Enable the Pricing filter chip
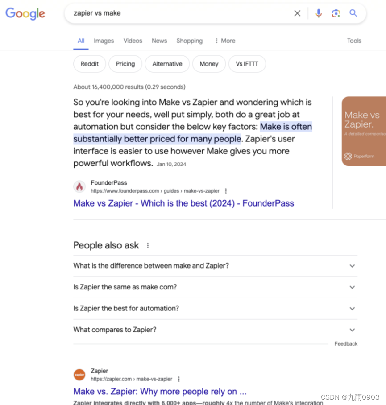Image resolution: width=386 pixels, height=405 pixels. (x=125, y=64)
